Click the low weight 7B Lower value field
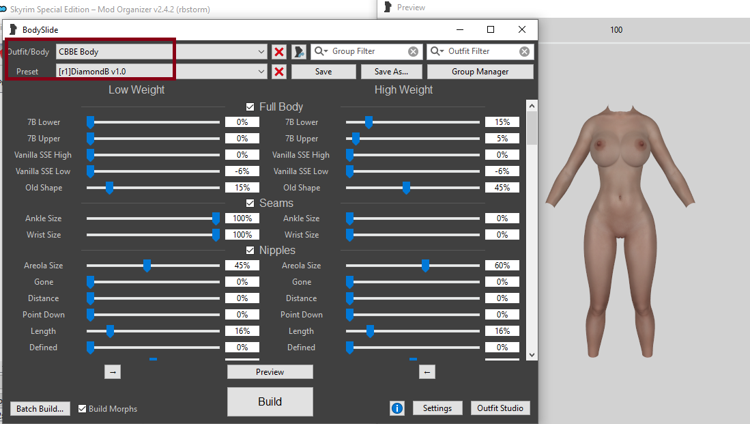Screen dimensions: 750x424 (x=242, y=122)
